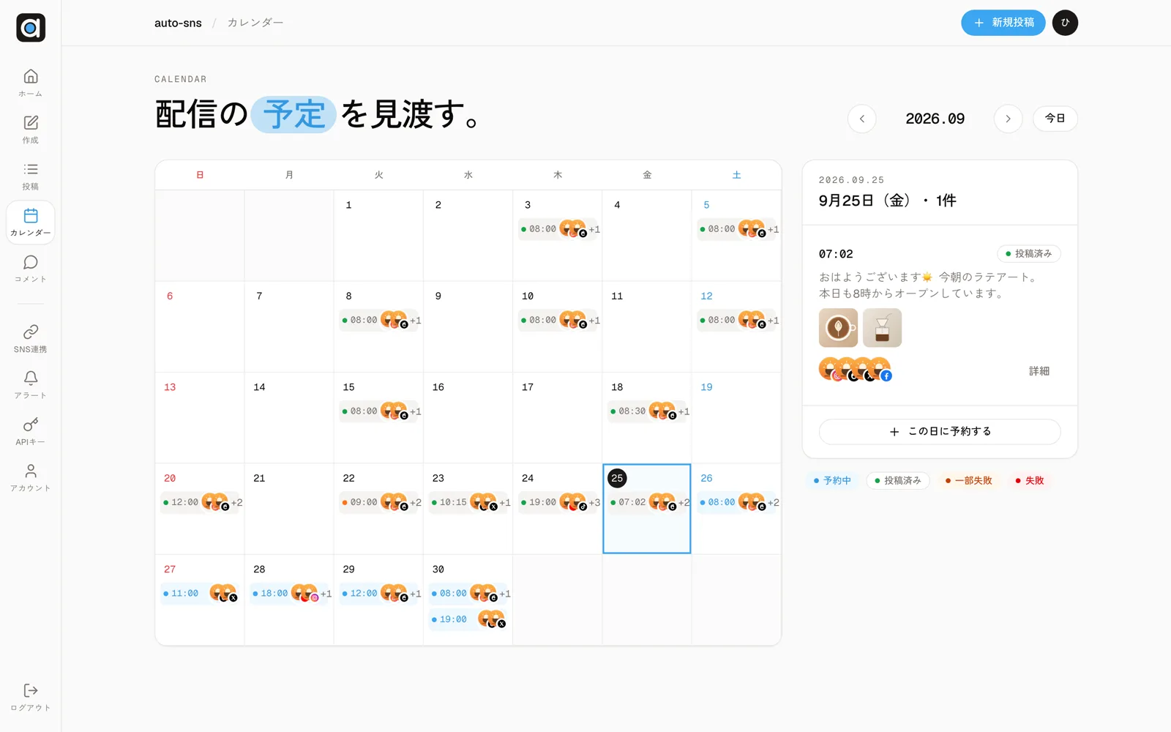Select day 1 in the calendar
Viewport: 1171px width, 732px height.
click(x=378, y=236)
